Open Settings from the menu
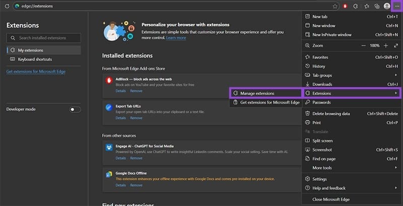Screen dimensions: 403x206 coord(351,179)
